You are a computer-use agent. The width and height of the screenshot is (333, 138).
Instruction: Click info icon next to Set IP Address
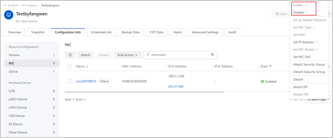[316, 42]
